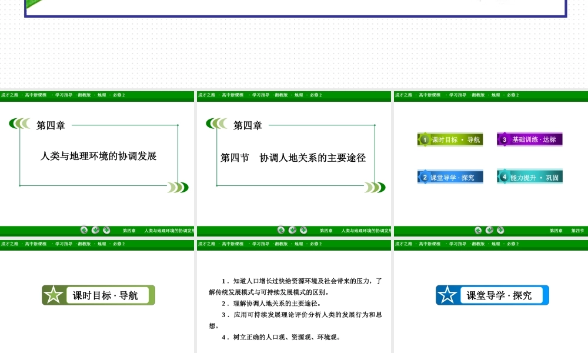Click left green chevrons beside 第四章 on 第四节 slide
Viewport: 588px width, 353px height.
(x=216, y=124)
